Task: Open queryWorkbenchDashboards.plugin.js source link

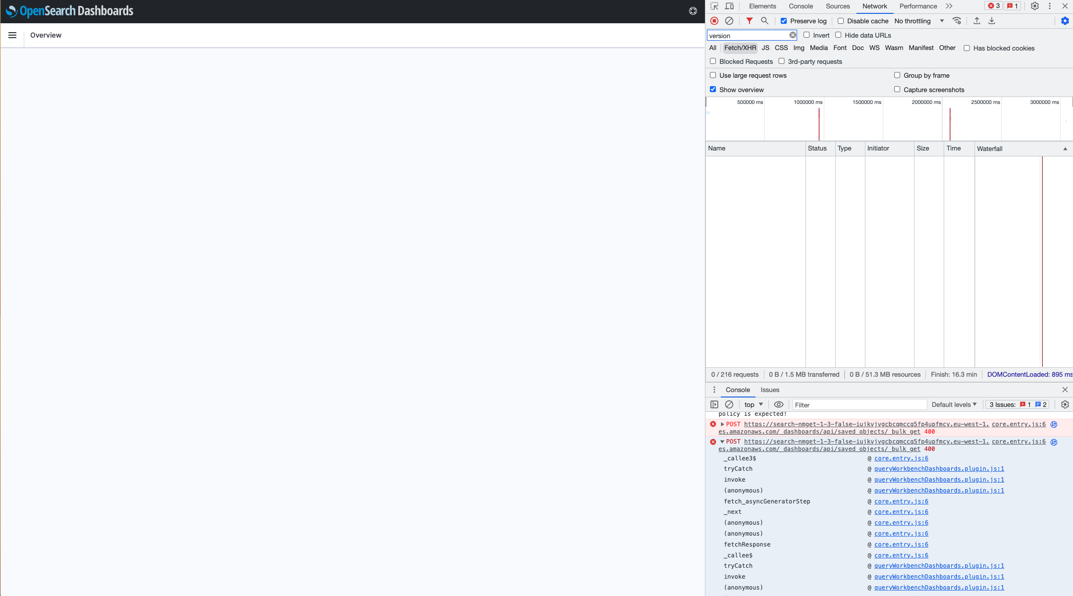Action: pos(939,469)
